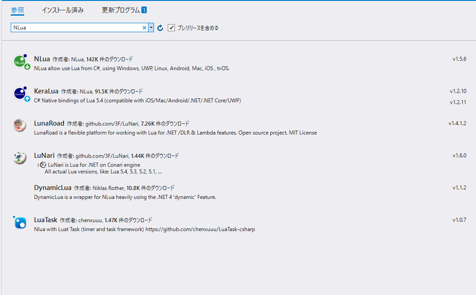Click NLua version v1.5.6
476x295 pixels.
(459, 59)
